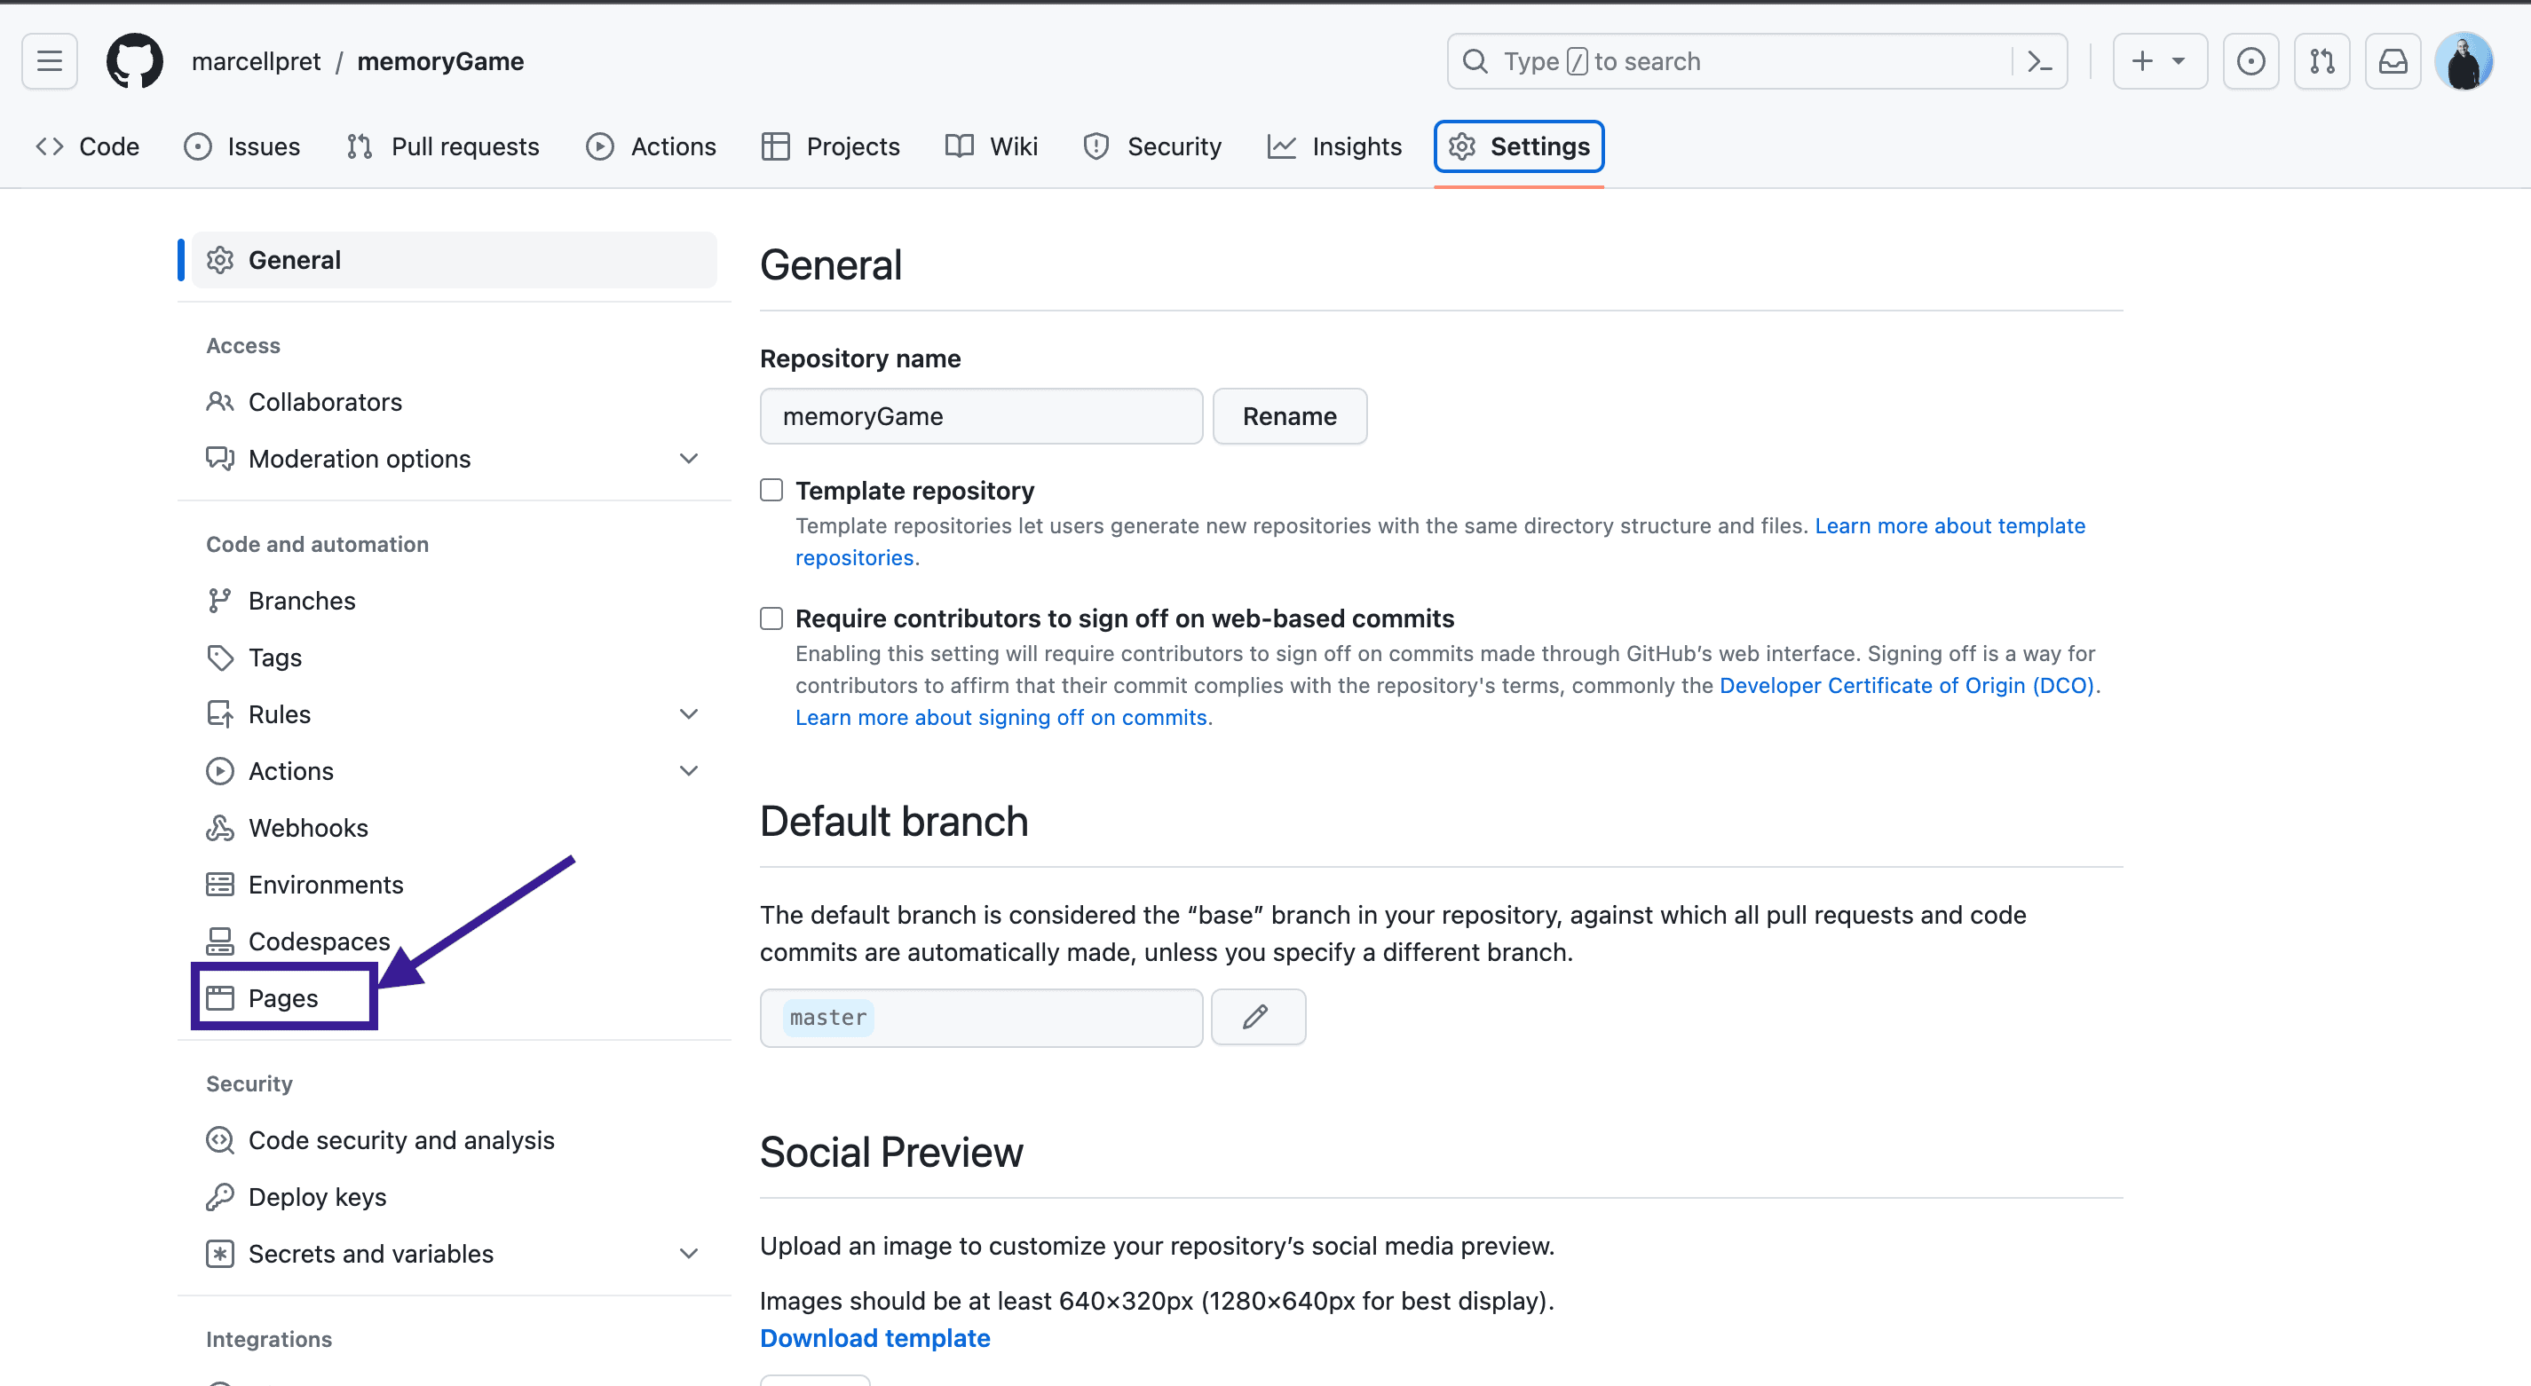Click the GitHub octocat home logo

(135, 61)
